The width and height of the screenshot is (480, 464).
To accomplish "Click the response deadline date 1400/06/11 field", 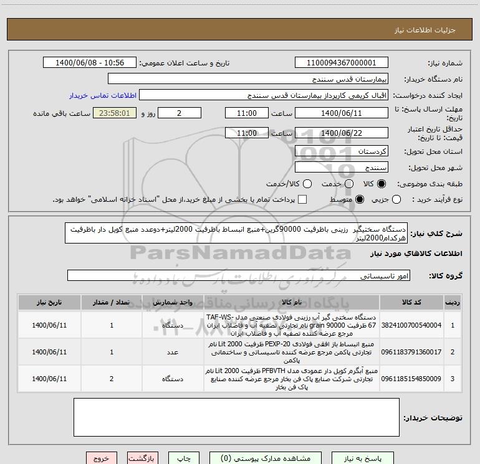I will [342, 113].
